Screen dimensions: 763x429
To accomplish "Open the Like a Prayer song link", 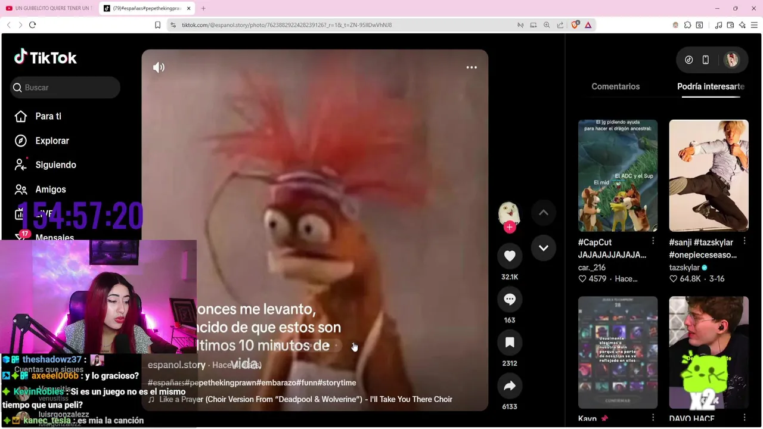I will click(300, 399).
